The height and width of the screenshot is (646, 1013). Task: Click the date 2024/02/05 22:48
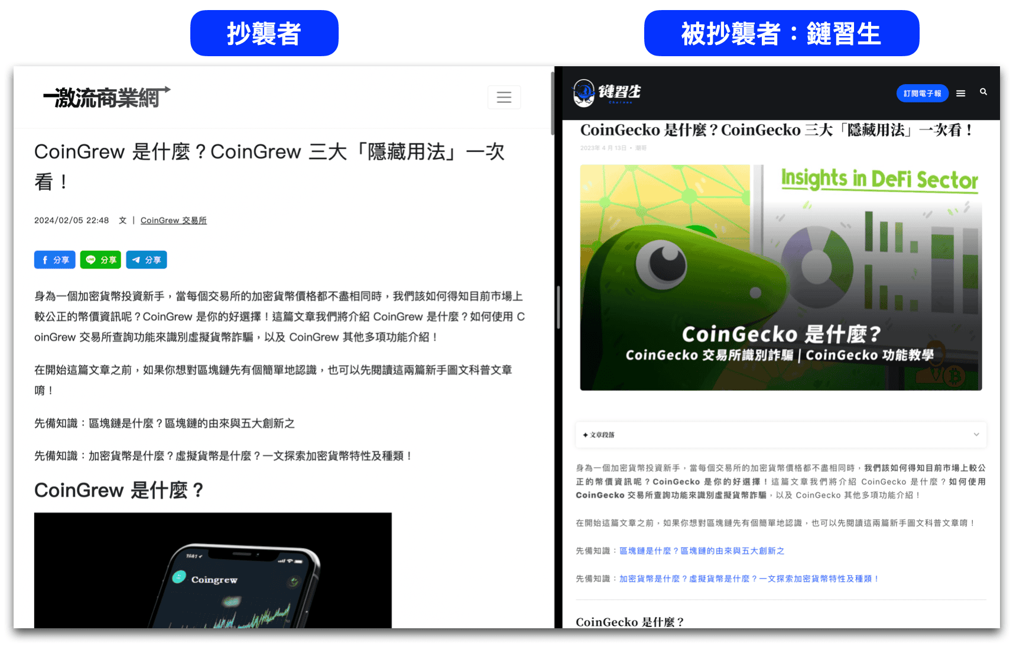click(x=72, y=220)
